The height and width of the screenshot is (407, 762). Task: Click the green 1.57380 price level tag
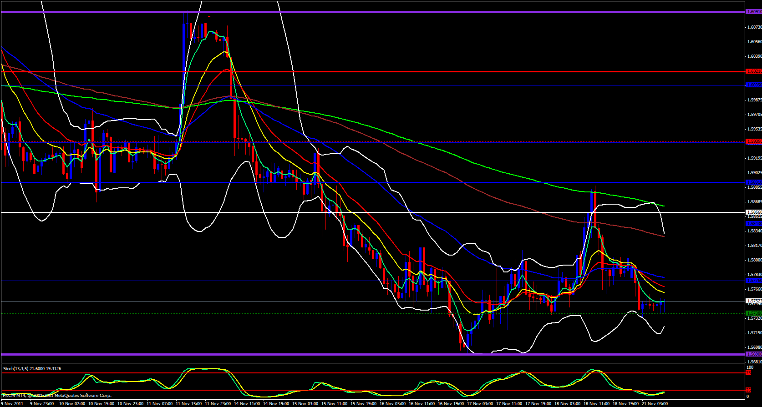753,313
